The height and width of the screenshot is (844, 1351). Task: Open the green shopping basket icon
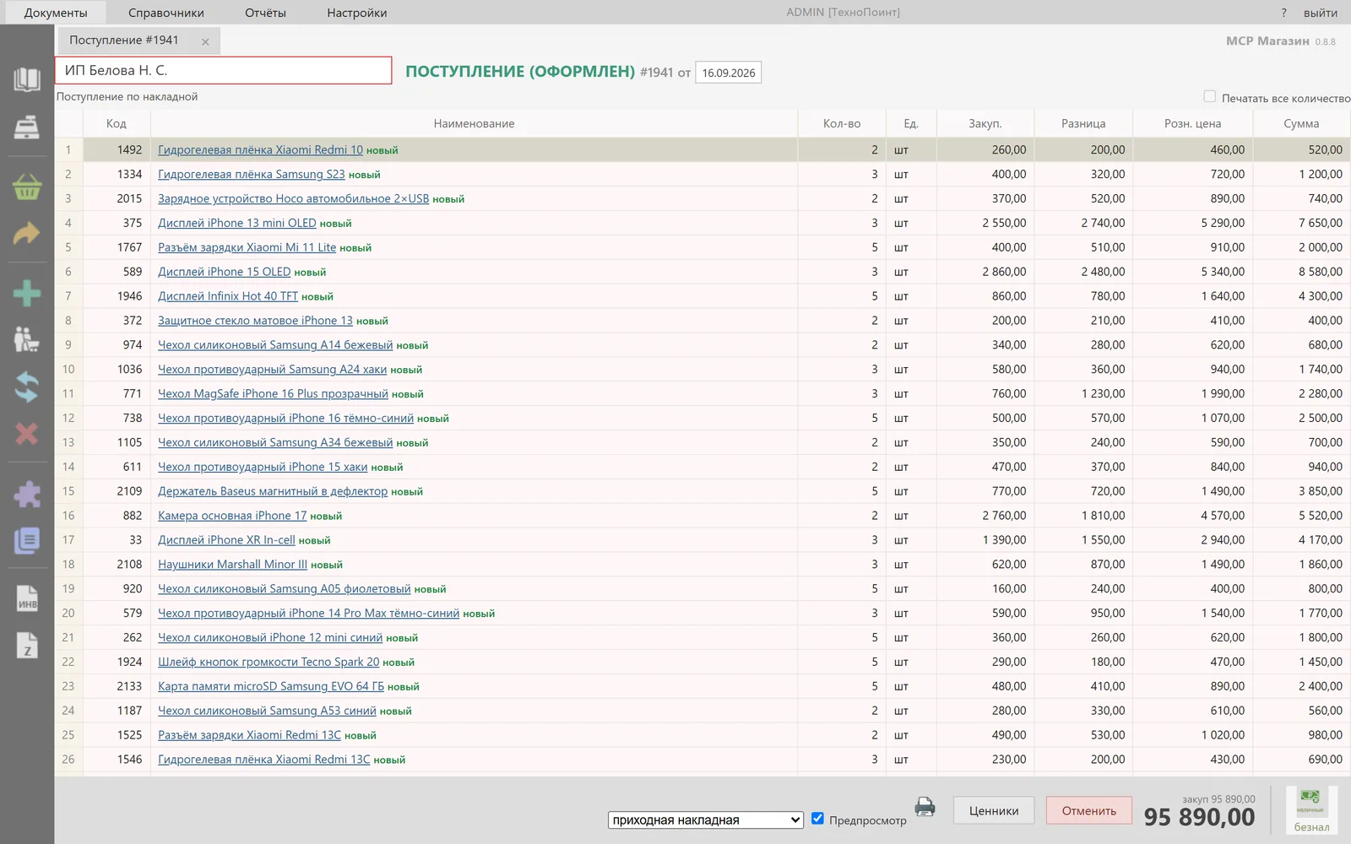coord(27,187)
